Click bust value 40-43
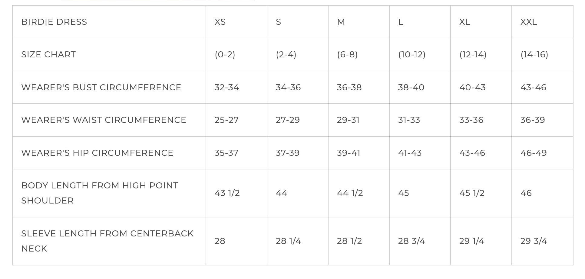Image resolution: width=585 pixels, height=279 pixels. click(x=472, y=88)
